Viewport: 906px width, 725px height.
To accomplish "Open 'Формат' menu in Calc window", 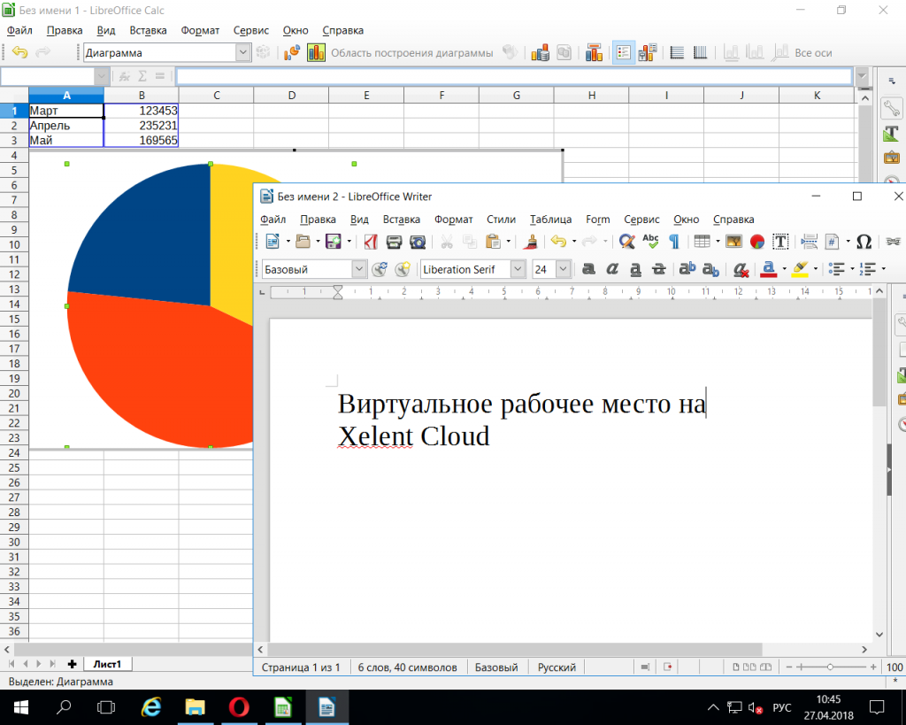I will (x=200, y=30).
